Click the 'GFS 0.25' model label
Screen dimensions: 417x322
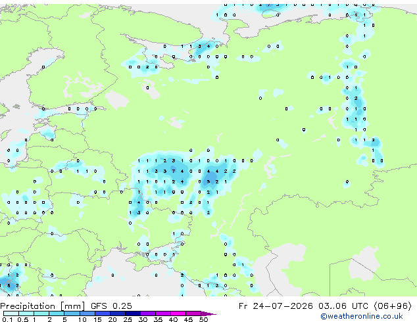pyautogui.click(x=111, y=306)
